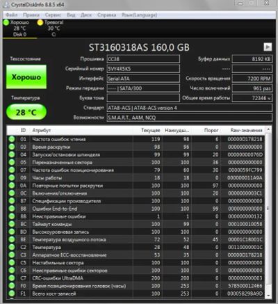Click status icon of attribute 0C
This screenshot has width=278, height=304.
12,193
